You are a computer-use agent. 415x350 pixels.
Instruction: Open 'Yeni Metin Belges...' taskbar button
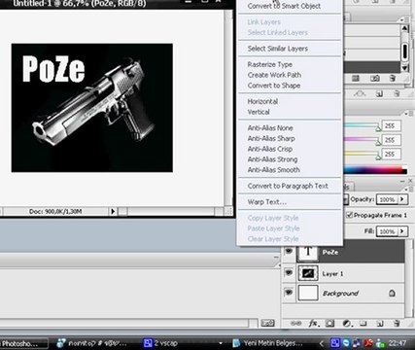267,343
